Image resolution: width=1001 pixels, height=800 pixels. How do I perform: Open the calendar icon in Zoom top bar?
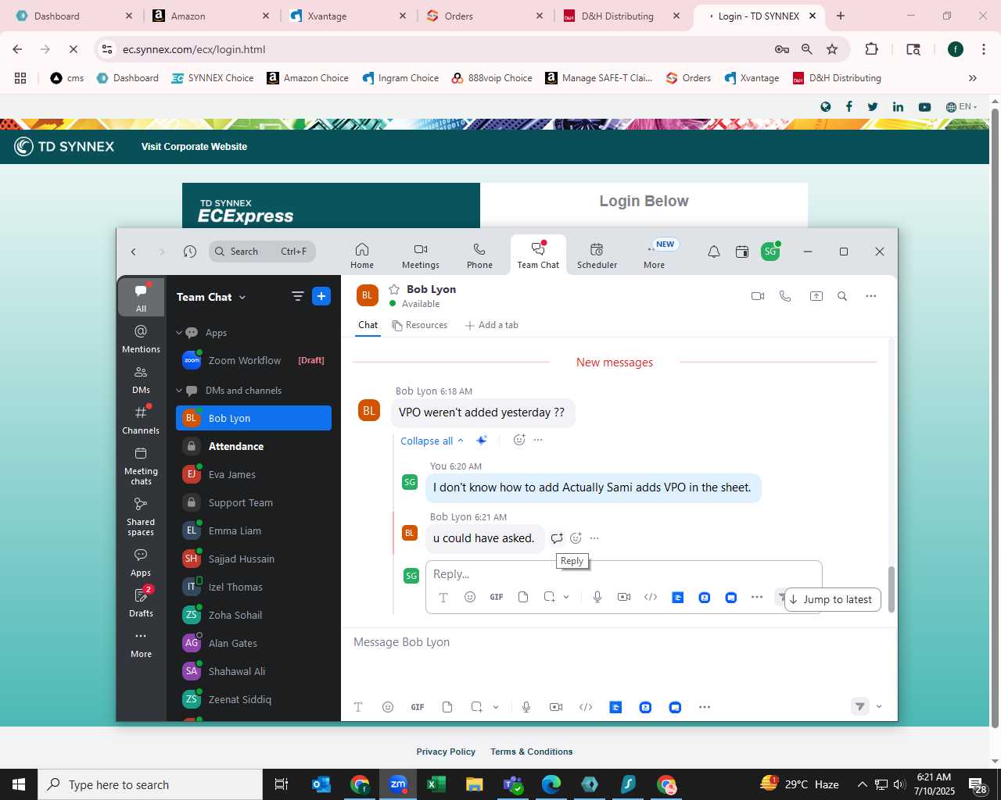(742, 252)
